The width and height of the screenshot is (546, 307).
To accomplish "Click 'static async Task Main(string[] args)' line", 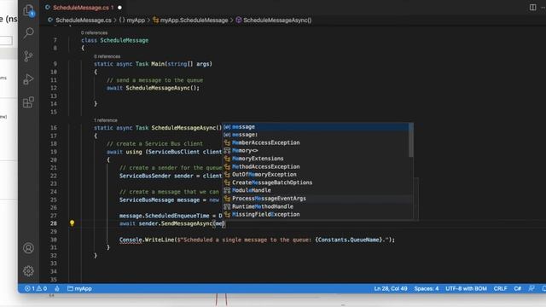I will tap(153, 64).
